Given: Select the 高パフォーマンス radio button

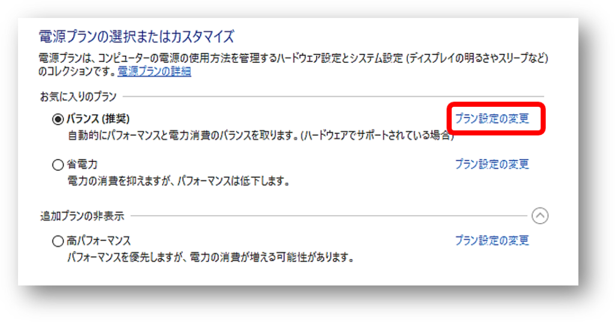Looking at the screenshot, I should coord(58,241).
